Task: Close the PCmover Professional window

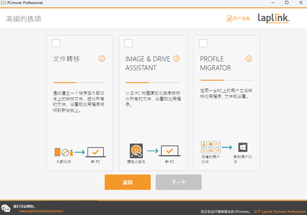Action: click(301, 2)
